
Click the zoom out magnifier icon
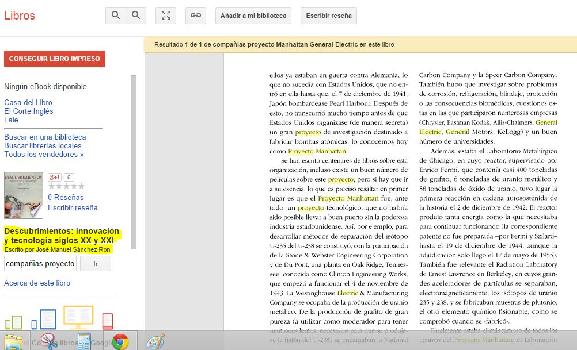pyautogui.click(x=136, y=16)
